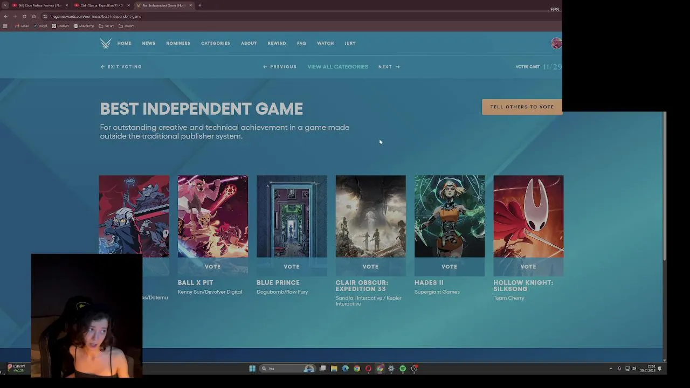Go to NEXT category
690x388 pixels.
pos(389,67)
